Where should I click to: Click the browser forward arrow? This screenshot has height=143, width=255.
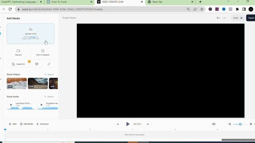3,9
